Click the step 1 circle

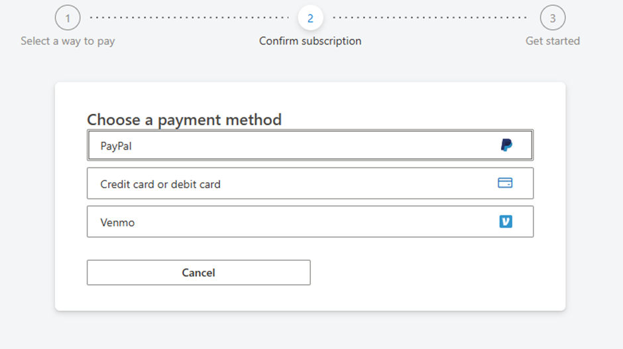68,18
